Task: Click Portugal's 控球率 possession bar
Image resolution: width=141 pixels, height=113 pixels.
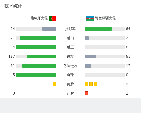Action: (36, 29)
